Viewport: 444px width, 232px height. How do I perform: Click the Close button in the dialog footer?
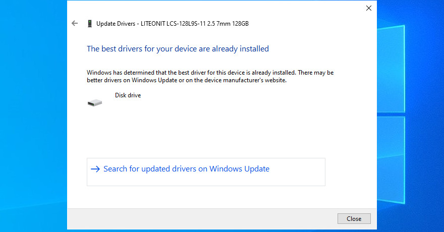(354, 219)
